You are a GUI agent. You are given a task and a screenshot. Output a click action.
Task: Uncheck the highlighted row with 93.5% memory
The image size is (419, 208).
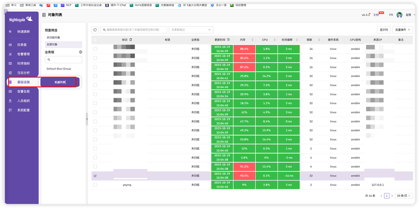(x=95, y=176)
